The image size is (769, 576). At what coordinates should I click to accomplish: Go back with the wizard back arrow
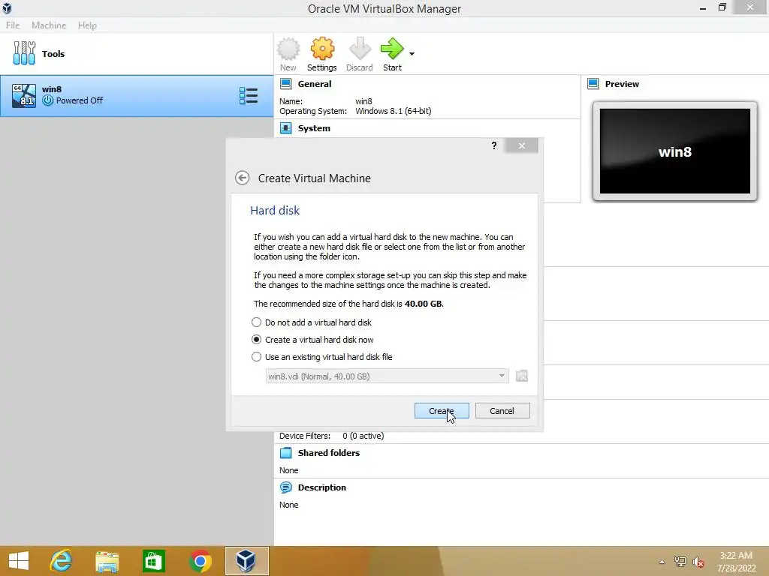[242, 178]
